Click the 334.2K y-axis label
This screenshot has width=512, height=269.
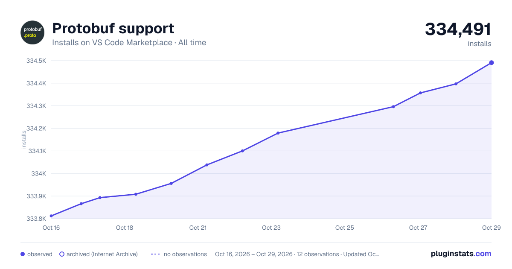36,129
